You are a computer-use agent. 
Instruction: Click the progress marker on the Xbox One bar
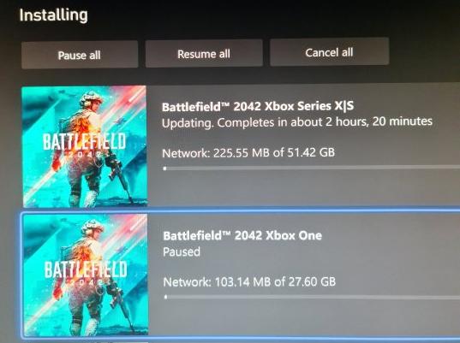165,298
